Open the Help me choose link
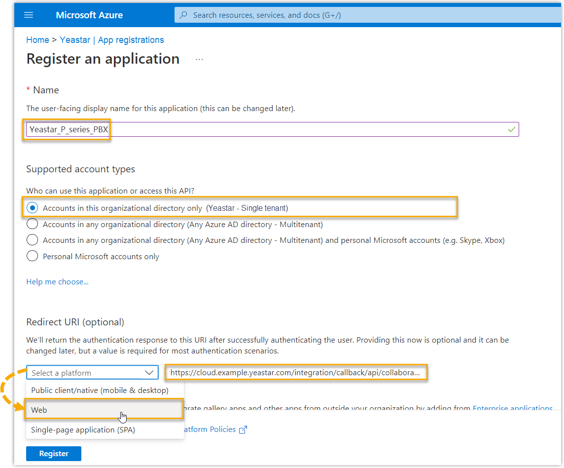The width and height of the screenshot is (564, 468). [57, 282]
